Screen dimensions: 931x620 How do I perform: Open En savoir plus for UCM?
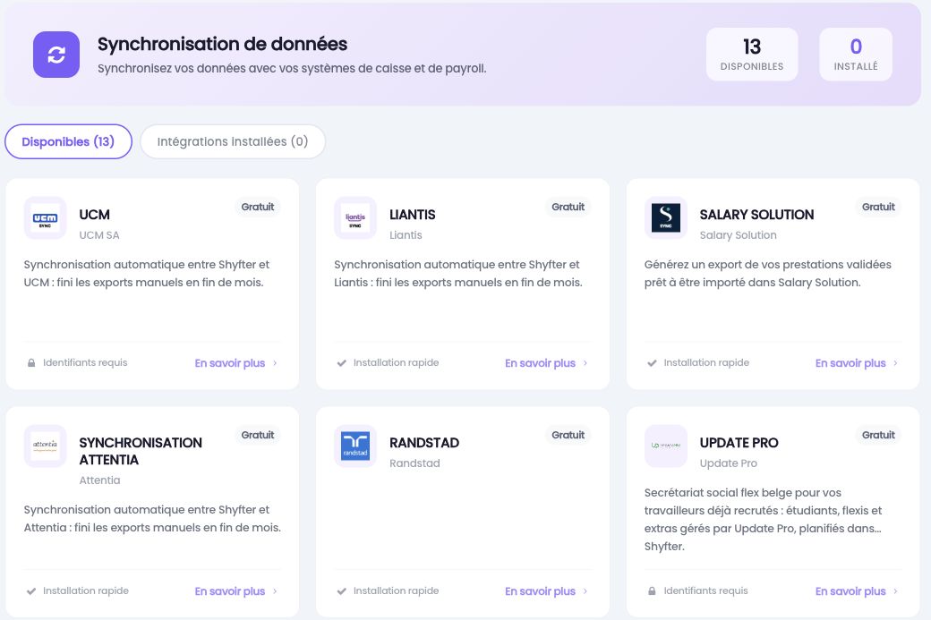pyautogui.click(x=230, y=363)
